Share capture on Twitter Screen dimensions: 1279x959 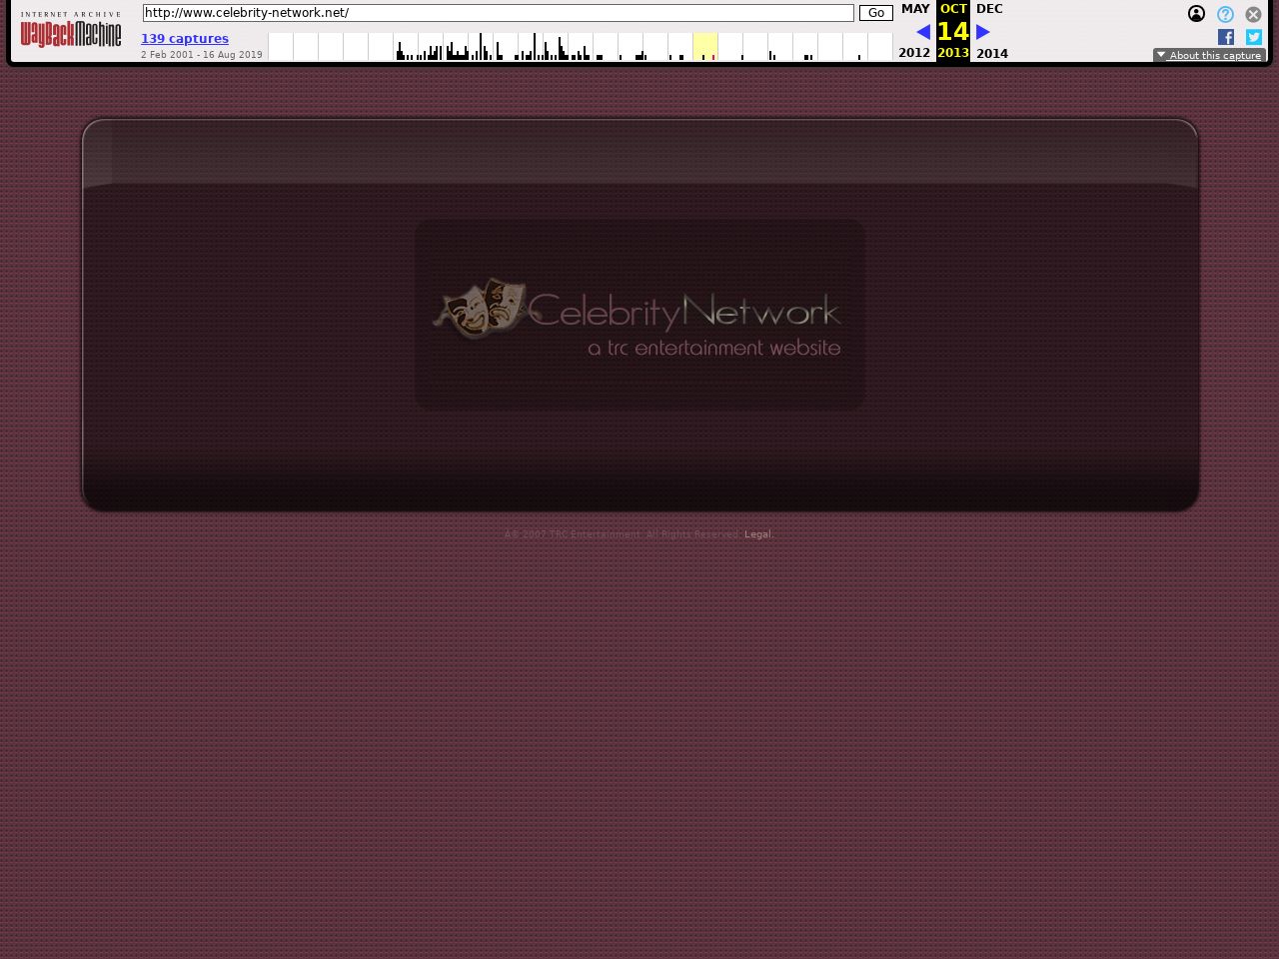tap(1254, 37)
